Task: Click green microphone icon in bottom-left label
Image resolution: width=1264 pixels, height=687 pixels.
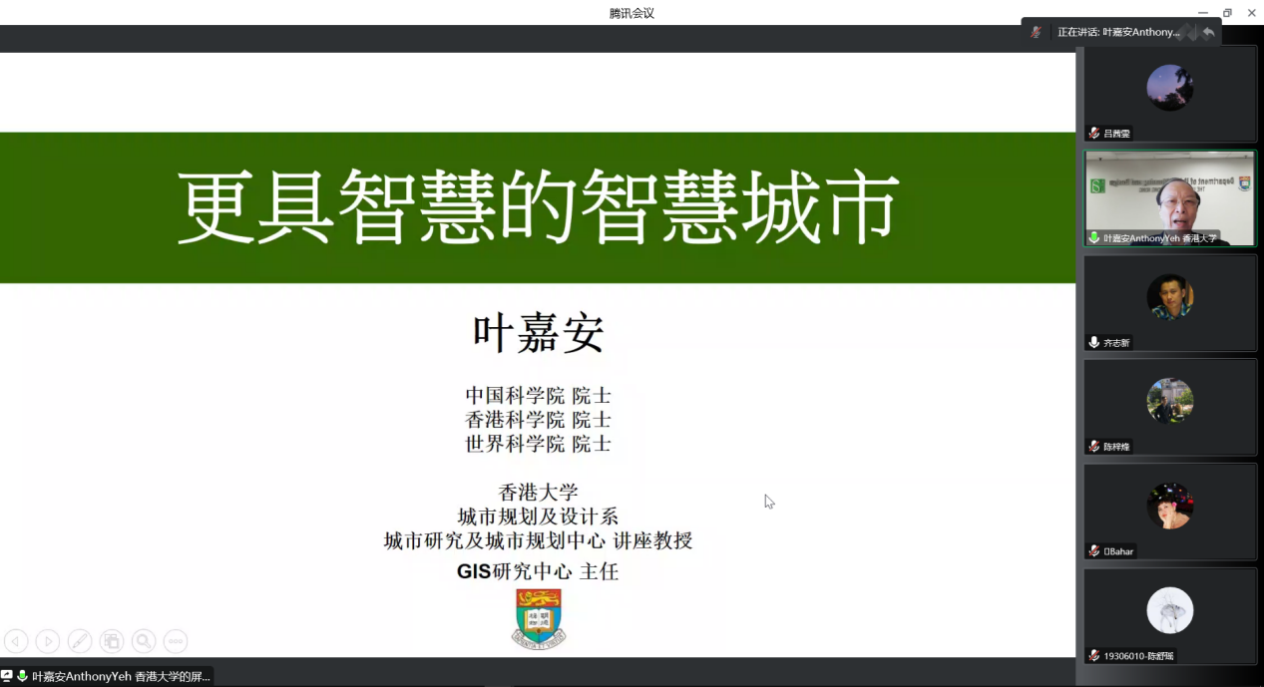Action: click(x=22, y=676)
